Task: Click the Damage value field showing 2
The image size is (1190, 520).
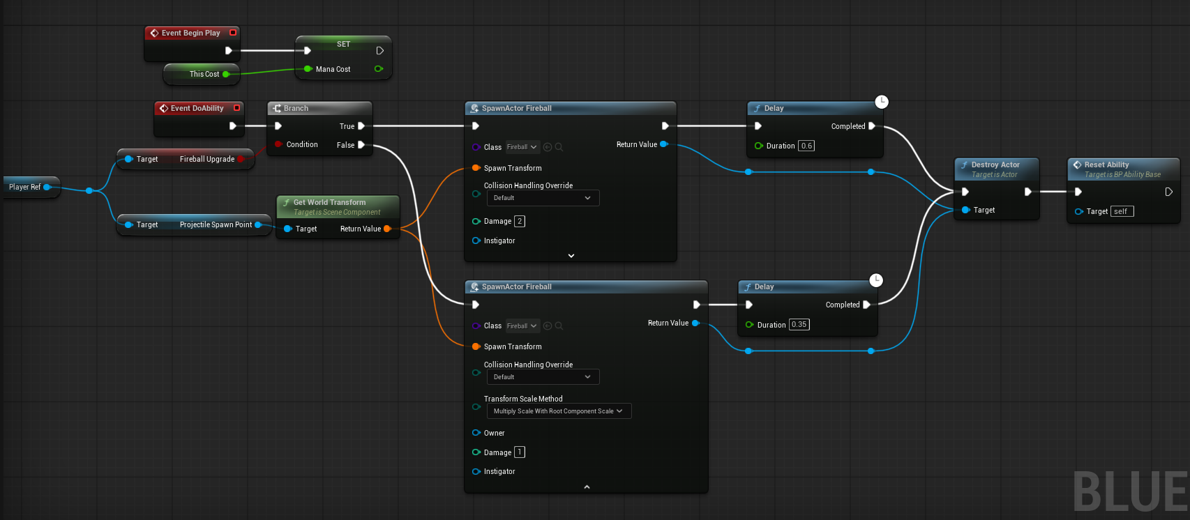Action: pos(520,221)
